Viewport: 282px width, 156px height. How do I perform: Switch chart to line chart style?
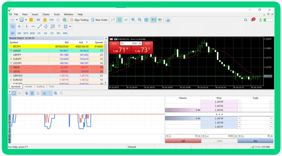(x=126, y=20)
